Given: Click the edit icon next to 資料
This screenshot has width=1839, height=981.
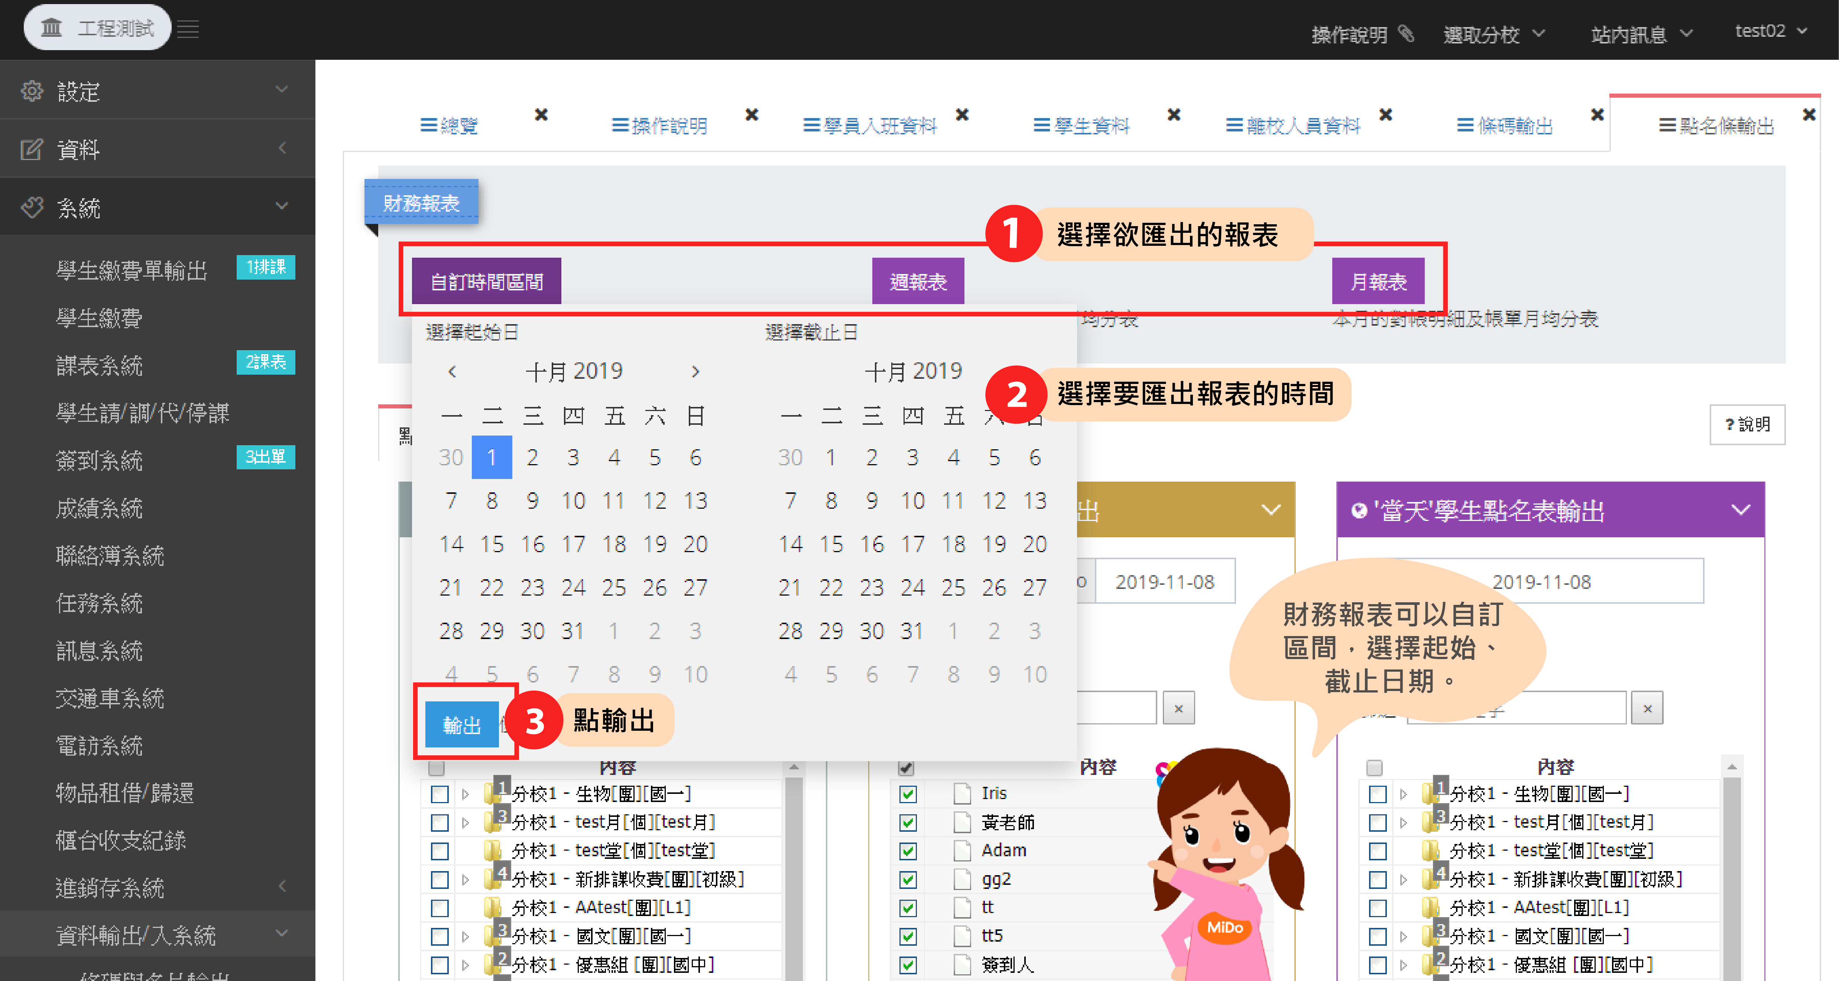Looking at the screenshot, I should (x=32, y=150).
